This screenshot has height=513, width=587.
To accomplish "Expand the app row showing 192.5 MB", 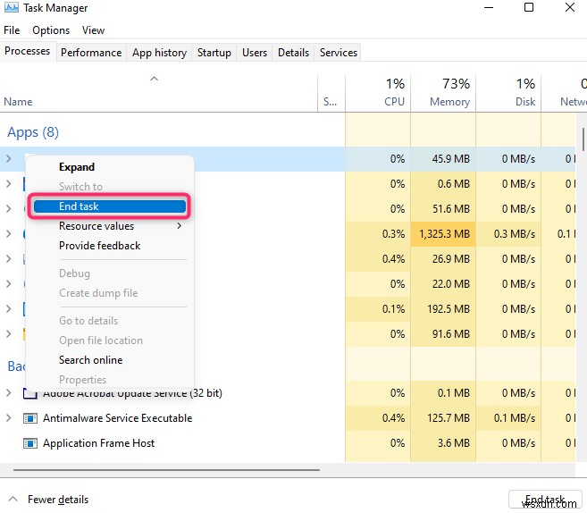I will click(9, 309).
